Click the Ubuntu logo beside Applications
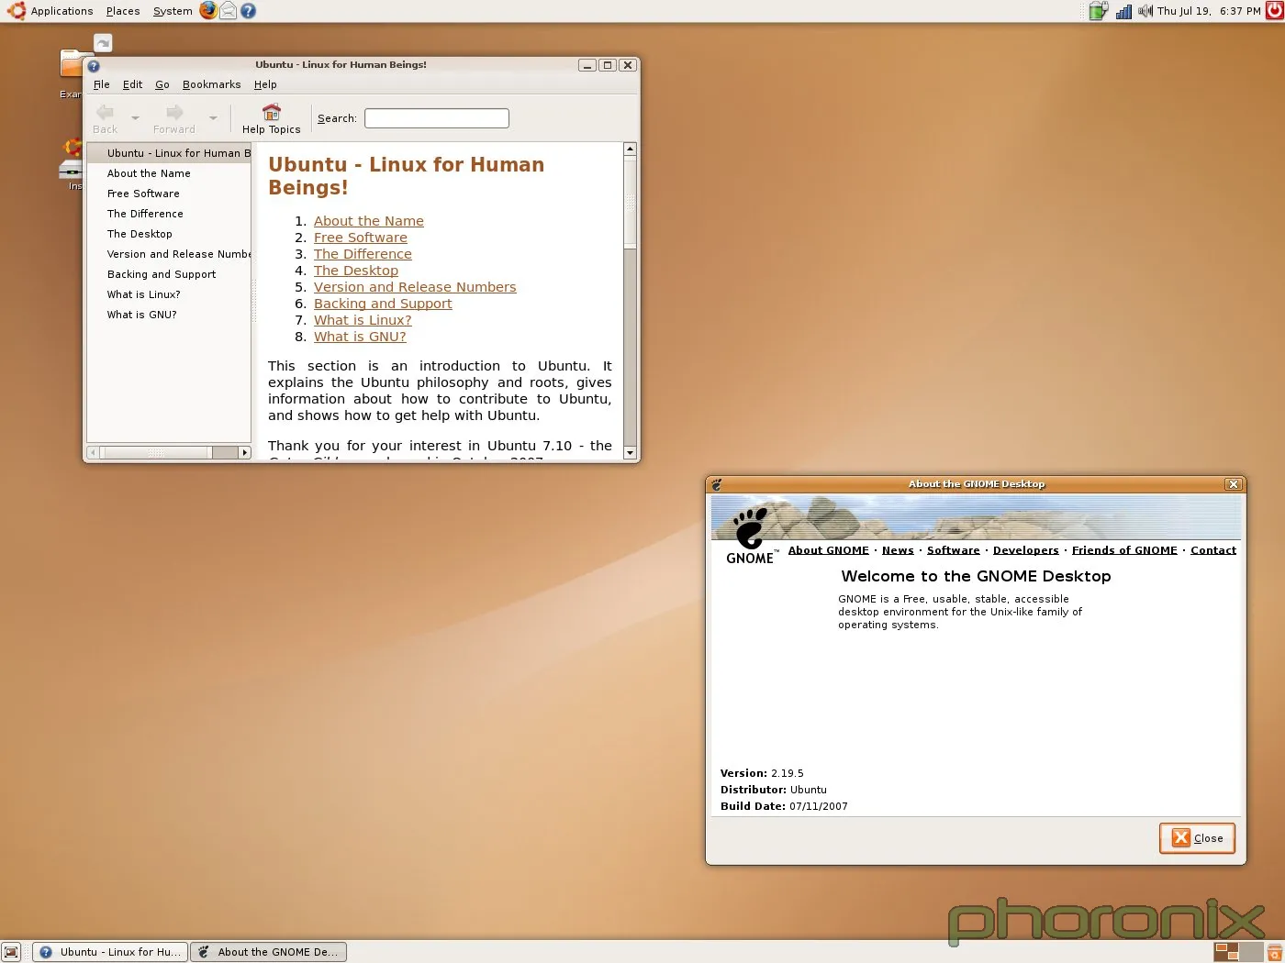This screenshot has height=963, width=1285. click(17, 11)
